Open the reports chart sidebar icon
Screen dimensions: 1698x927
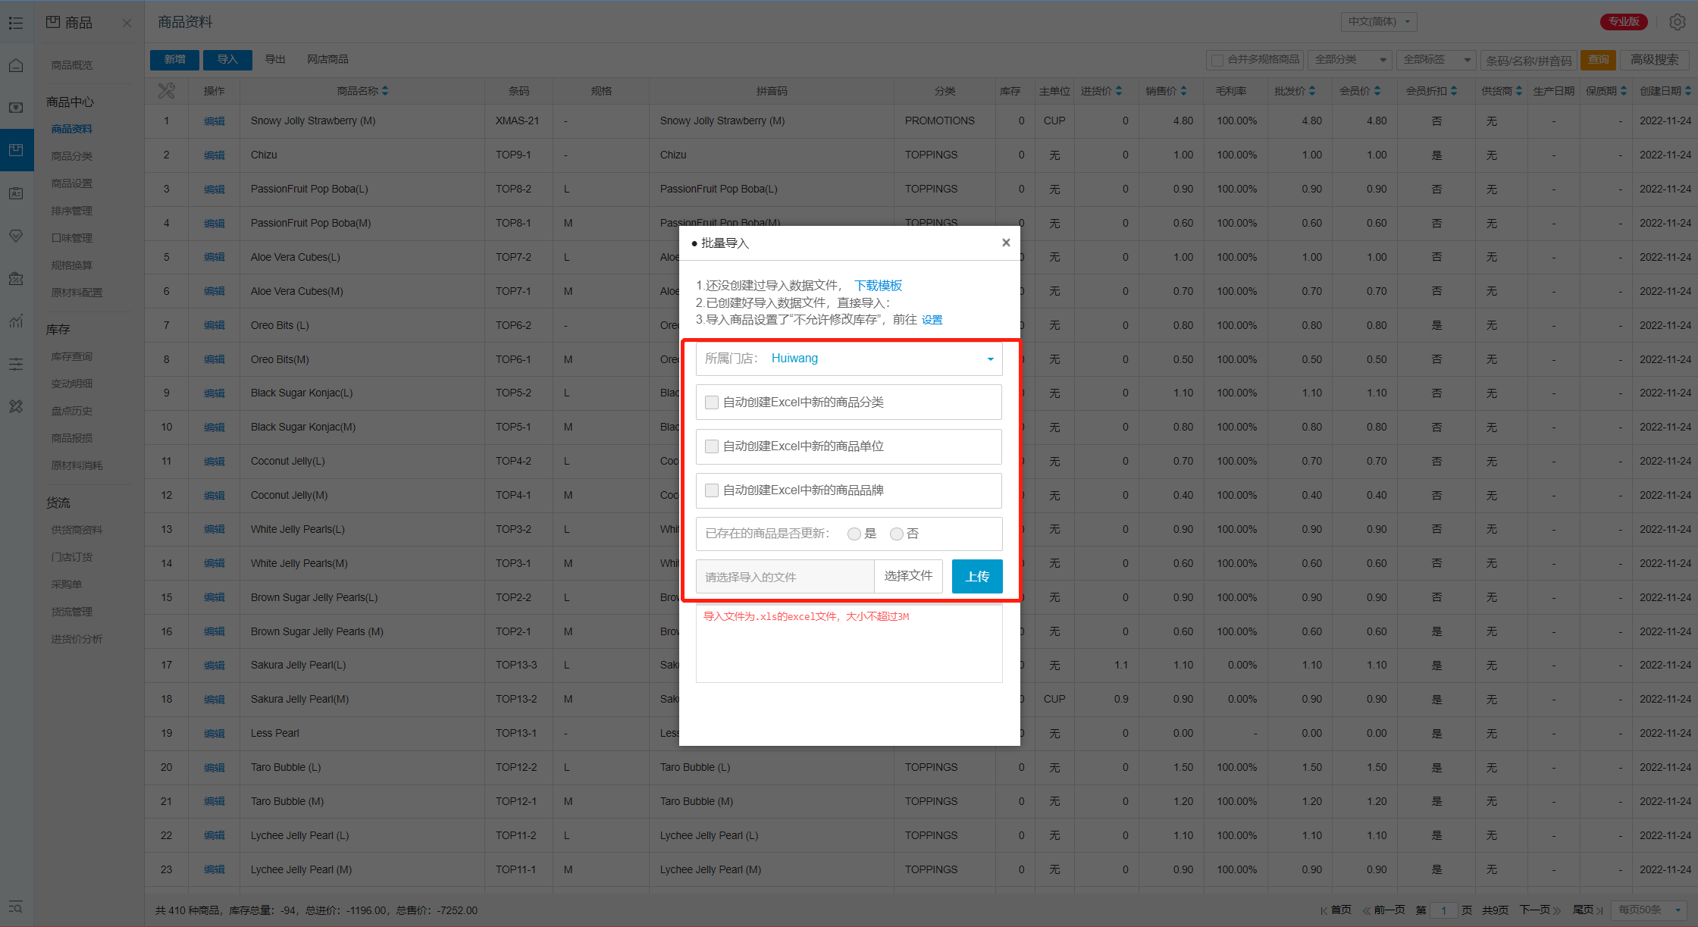[16, 321]
